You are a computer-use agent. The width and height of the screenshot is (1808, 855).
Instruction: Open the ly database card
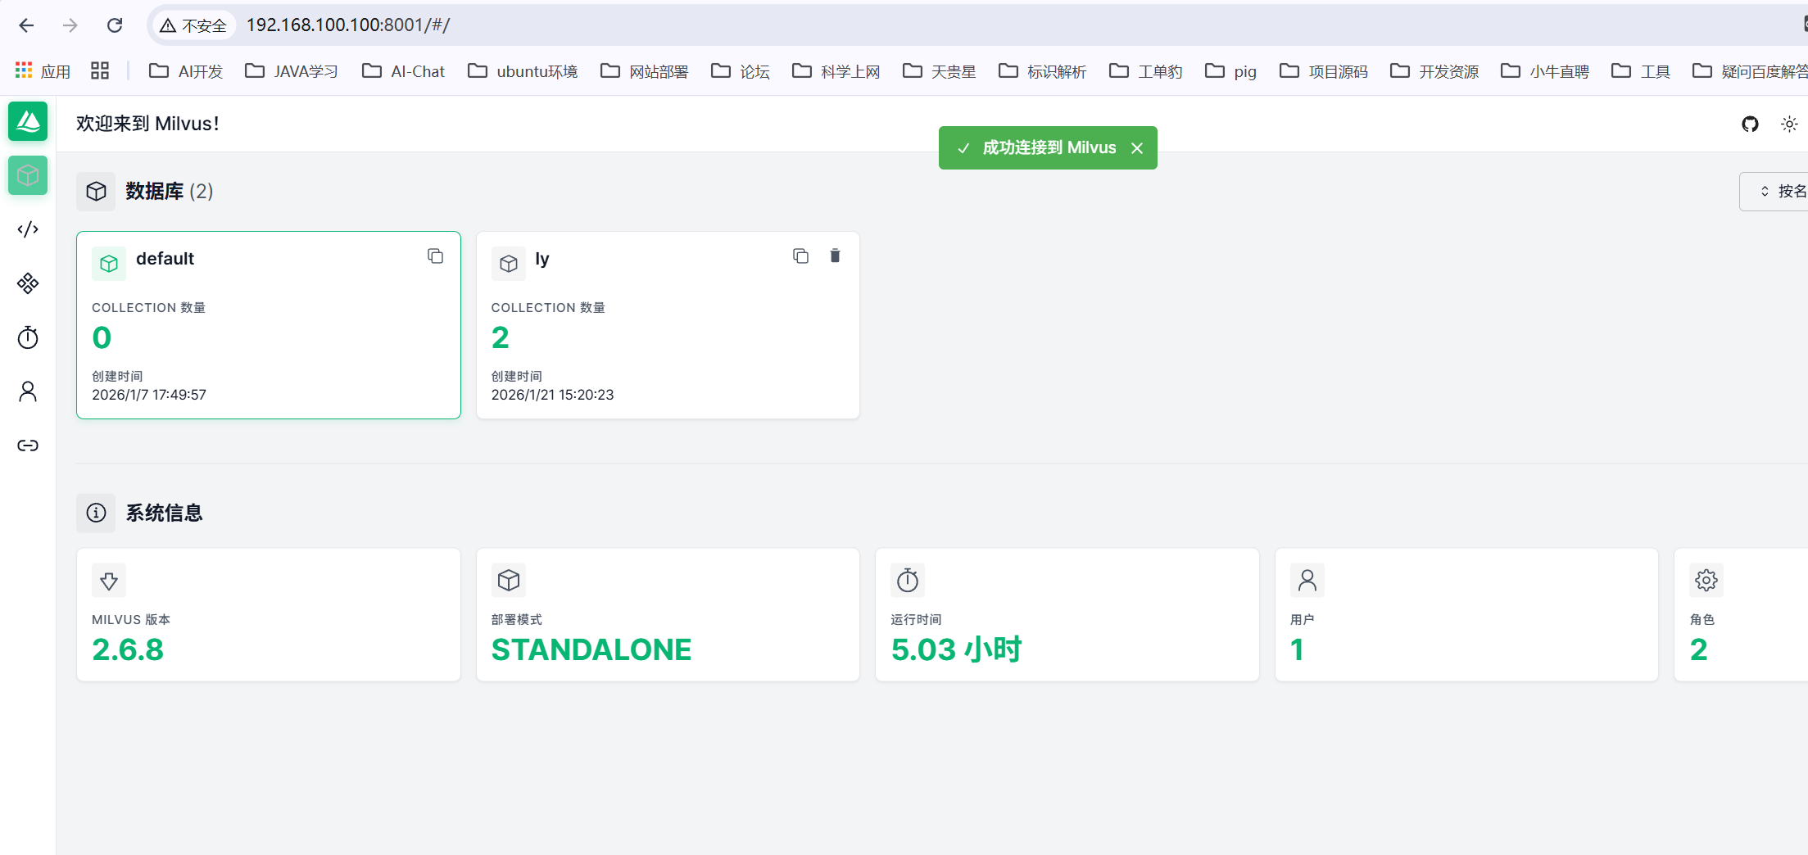668,325
